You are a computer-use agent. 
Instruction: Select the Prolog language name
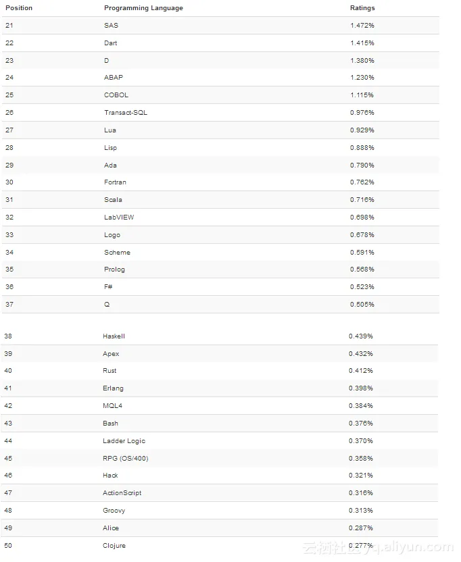[114, 270]
